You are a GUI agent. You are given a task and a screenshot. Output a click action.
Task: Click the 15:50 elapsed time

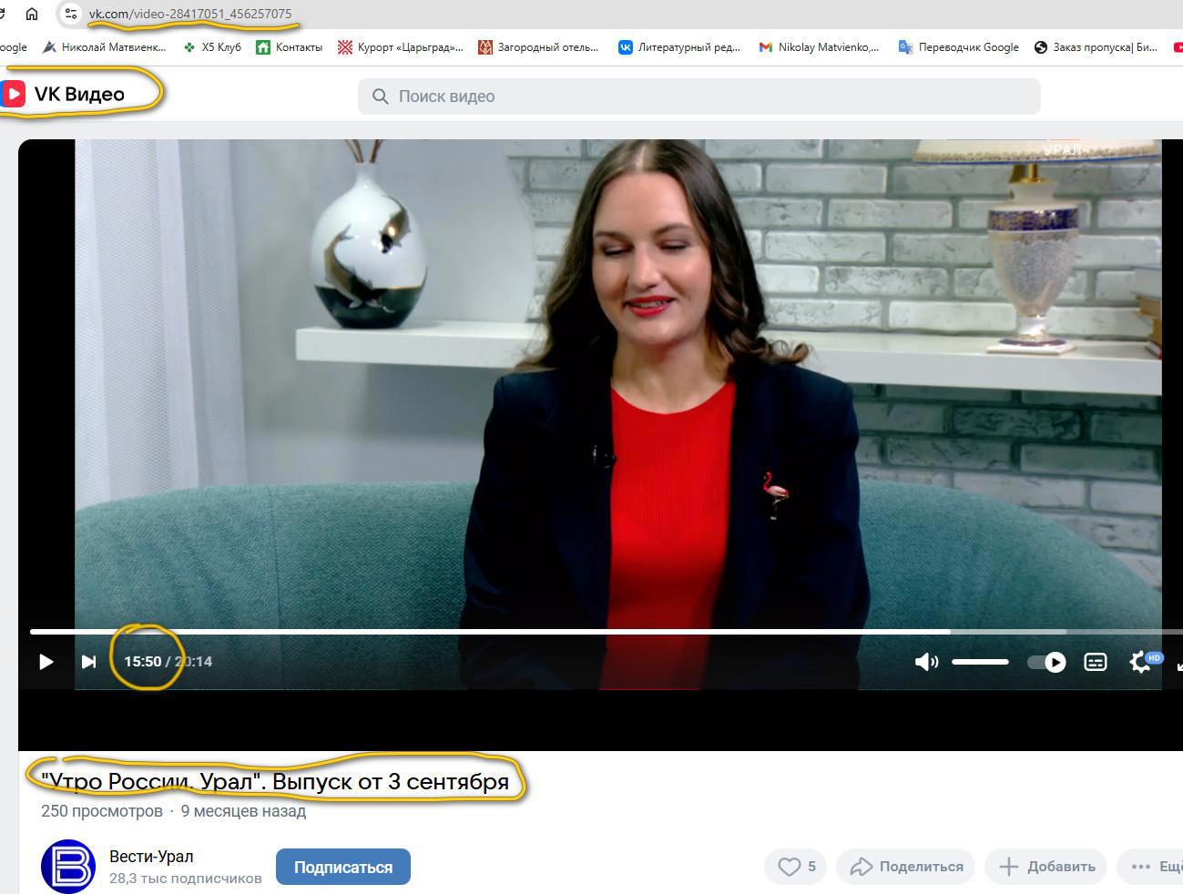pyautogui.click(x=143, y=662)
